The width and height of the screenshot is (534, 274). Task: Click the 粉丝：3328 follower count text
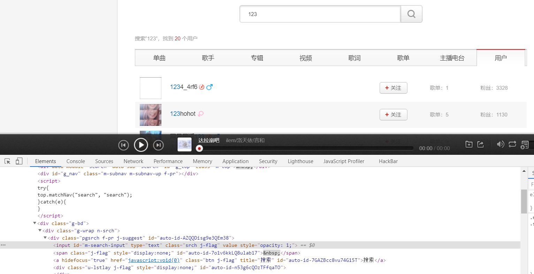[x=494, y=88]
